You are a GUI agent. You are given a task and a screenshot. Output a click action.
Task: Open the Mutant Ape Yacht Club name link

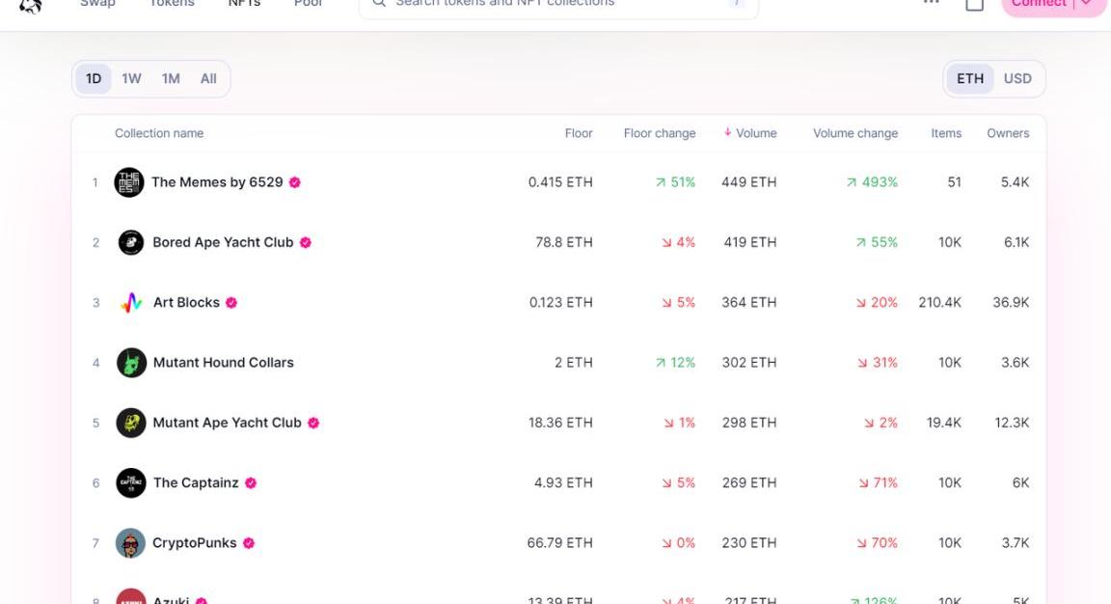pos(228,423)
